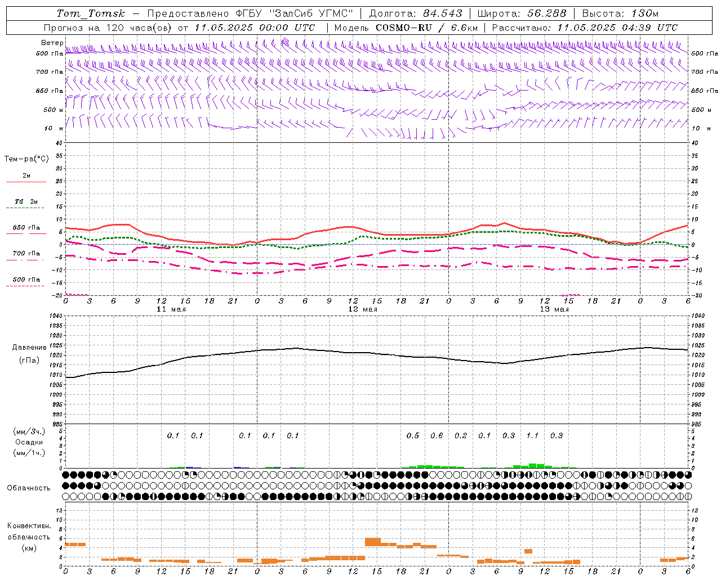Click the 0.2 precipitation amount
This screenshot has height=576, width=721.
click(461, 435)
